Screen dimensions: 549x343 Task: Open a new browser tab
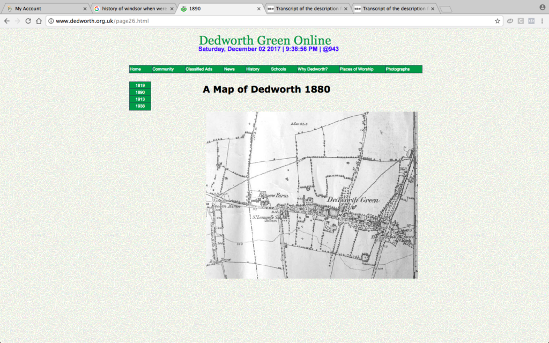point(446,9)
